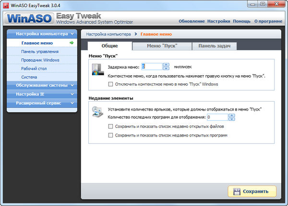
Task: Select Проводник Windows in the sidebar
Action: 40,60
